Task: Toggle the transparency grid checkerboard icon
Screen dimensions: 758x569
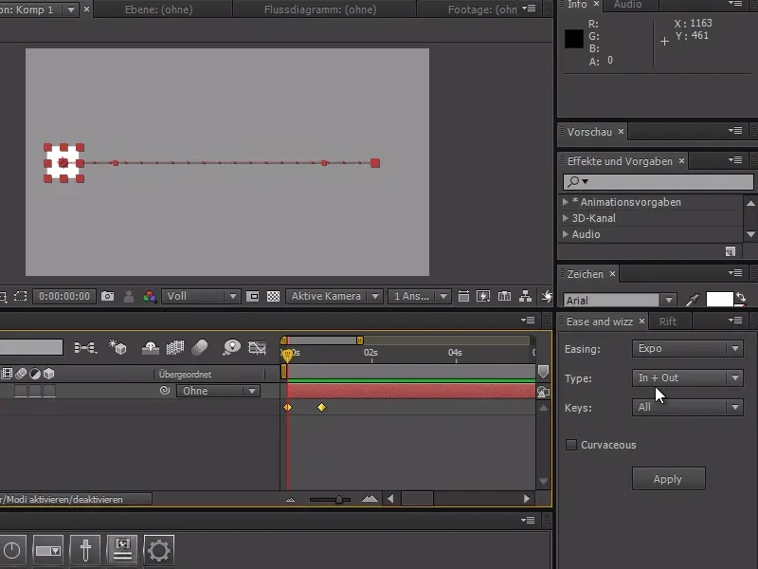Action: (x=273, y=296)
